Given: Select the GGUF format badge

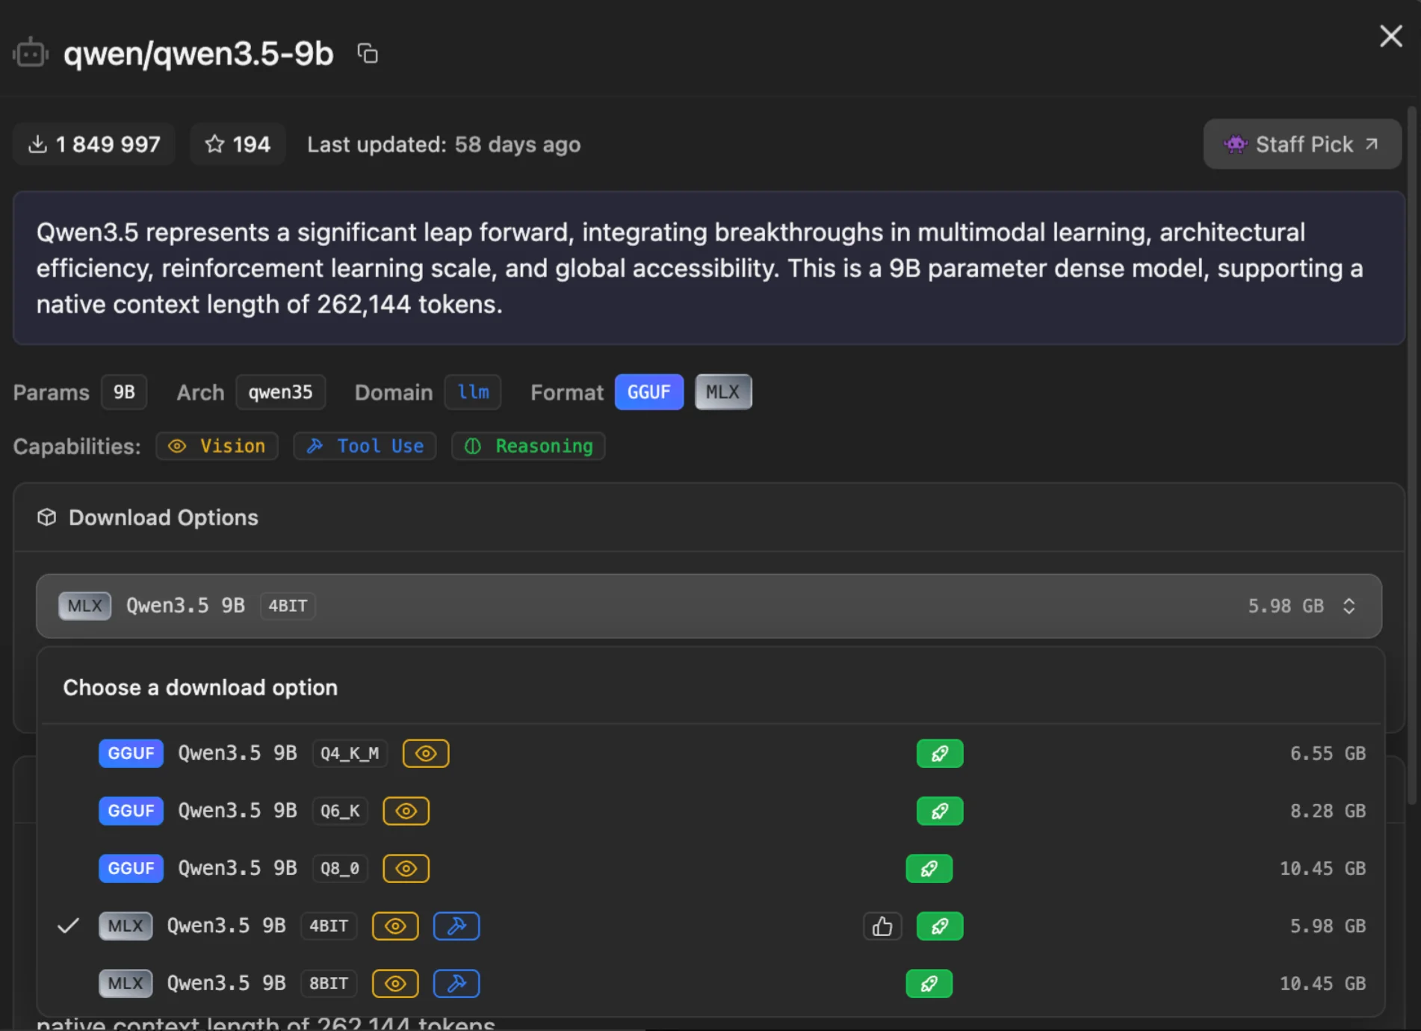Looking at the screenshot, I should [648, 392].
